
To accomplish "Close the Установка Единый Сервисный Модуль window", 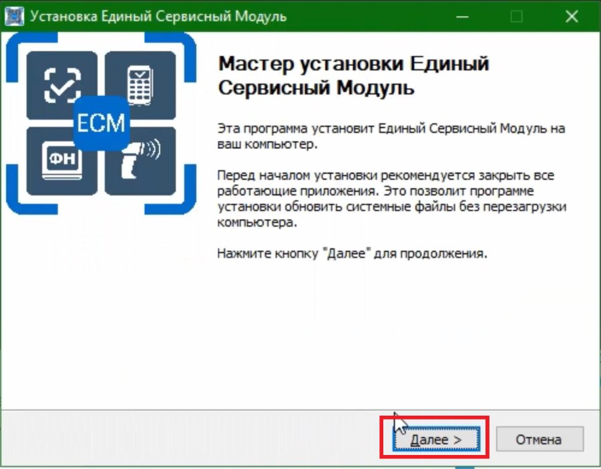I will coord(572,17).
